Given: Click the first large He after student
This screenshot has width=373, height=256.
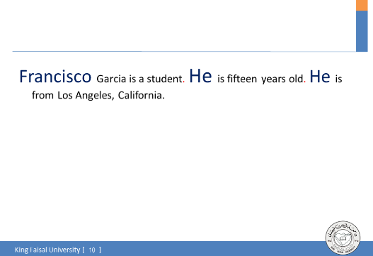Looking at the screenshot, I should tap(200, 76).
